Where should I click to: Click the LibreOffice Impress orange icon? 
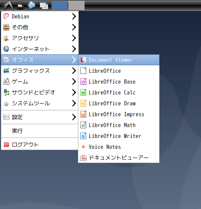point(83,114)
